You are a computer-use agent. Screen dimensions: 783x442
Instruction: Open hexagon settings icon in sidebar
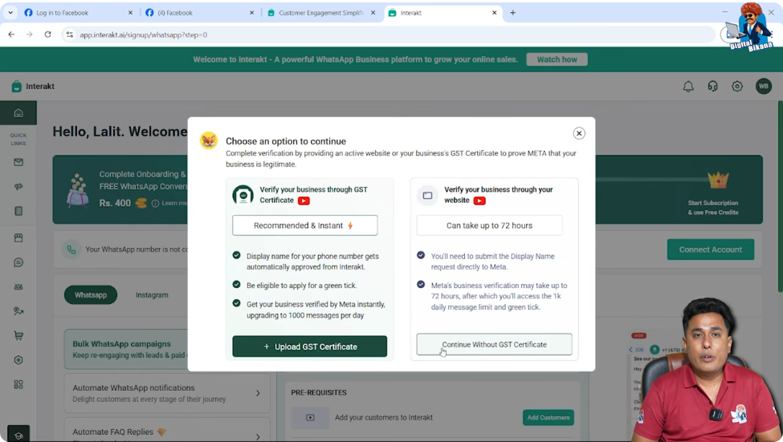click(x=18, y=360)
